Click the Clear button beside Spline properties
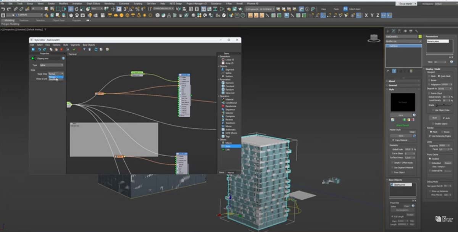458x232 pixels. [406, 206]
